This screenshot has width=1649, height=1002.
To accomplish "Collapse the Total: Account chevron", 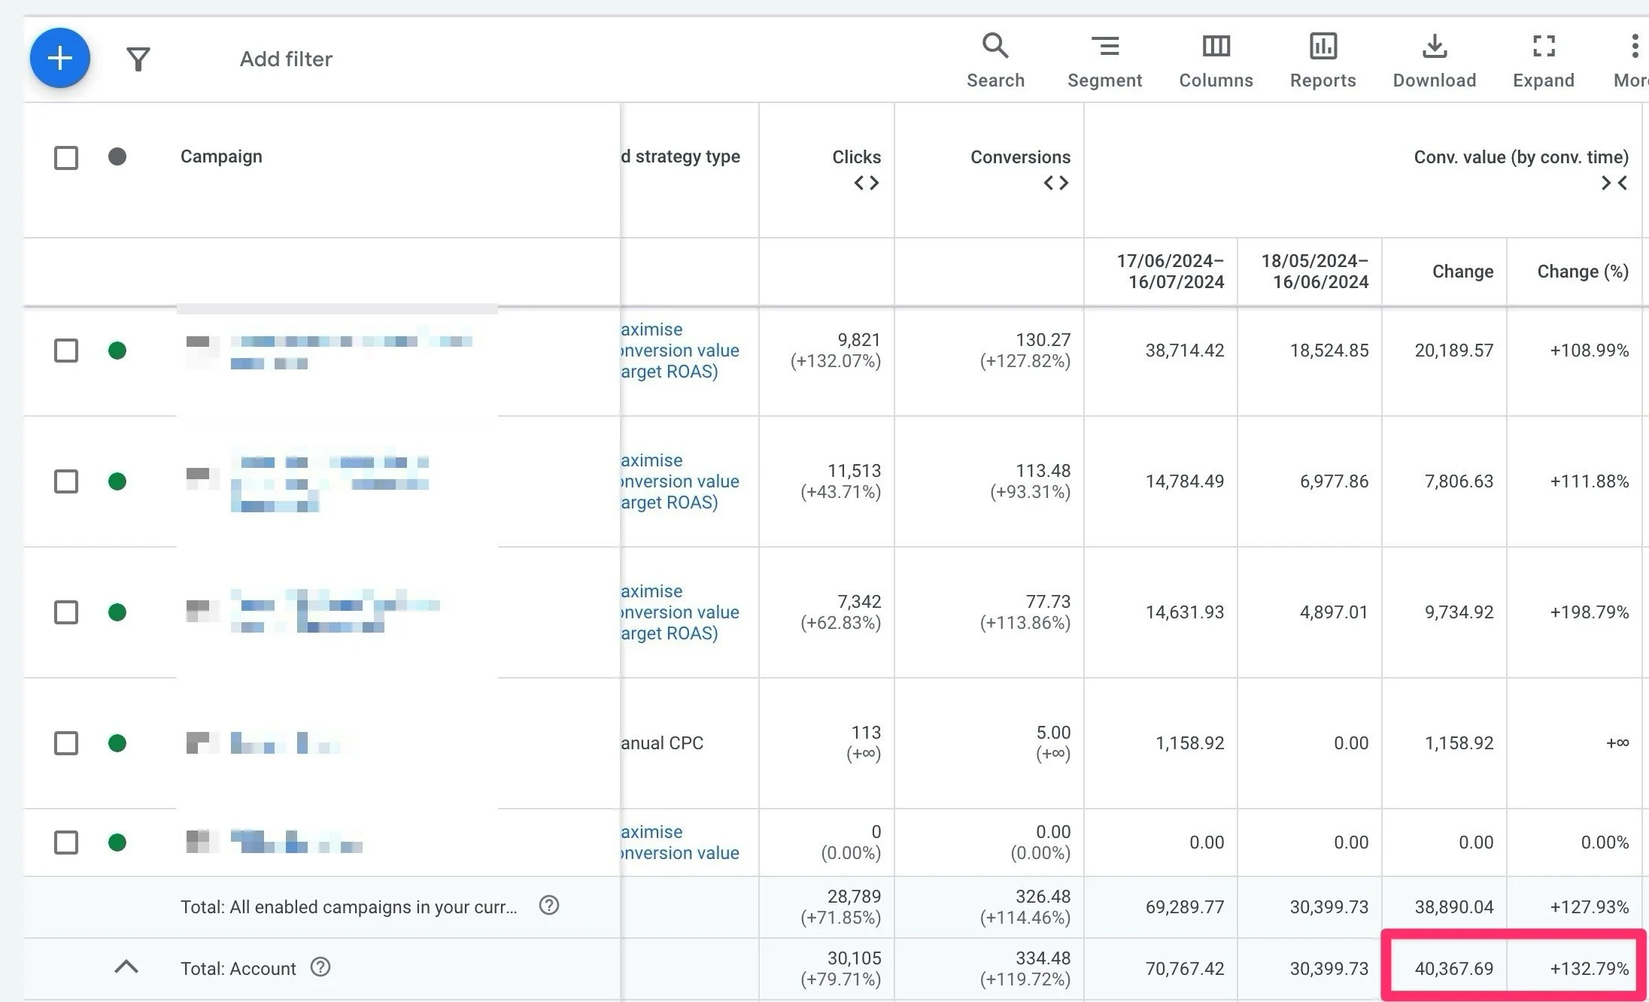I will [126, 967].
